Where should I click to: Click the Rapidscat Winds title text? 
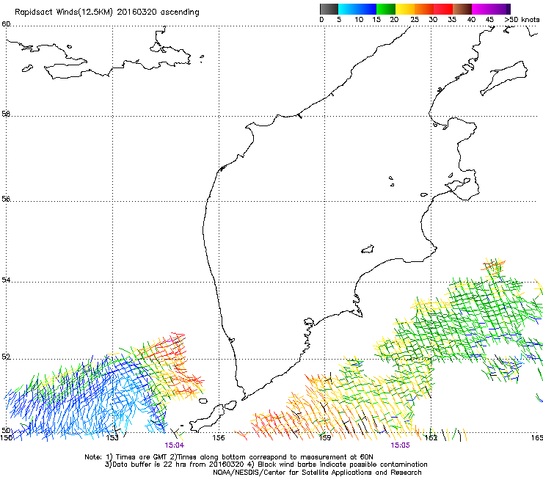[106, 12]
